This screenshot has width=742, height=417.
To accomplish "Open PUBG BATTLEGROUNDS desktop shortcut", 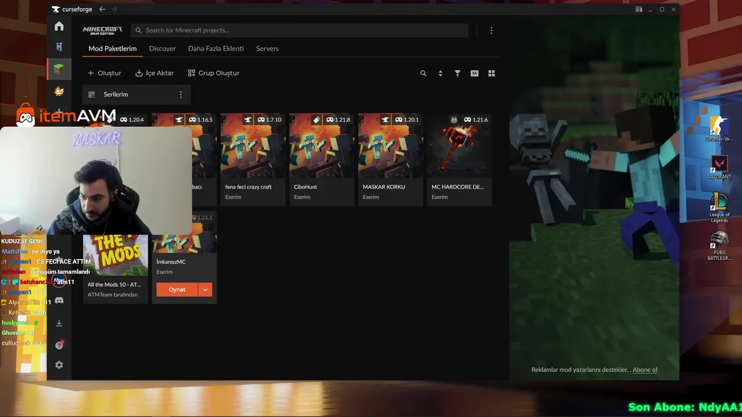I will [x=719, y=246].
